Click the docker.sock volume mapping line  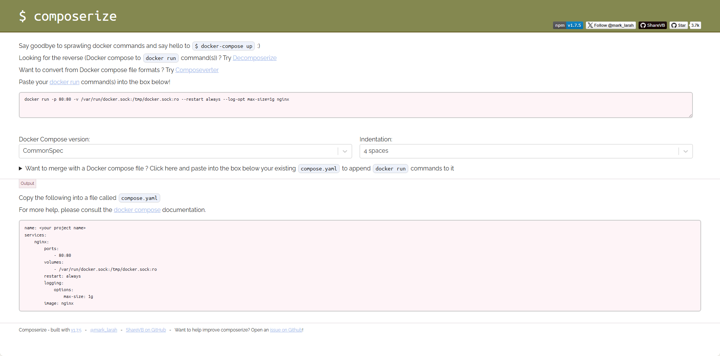pyautogui.click(x=106, y=269)
